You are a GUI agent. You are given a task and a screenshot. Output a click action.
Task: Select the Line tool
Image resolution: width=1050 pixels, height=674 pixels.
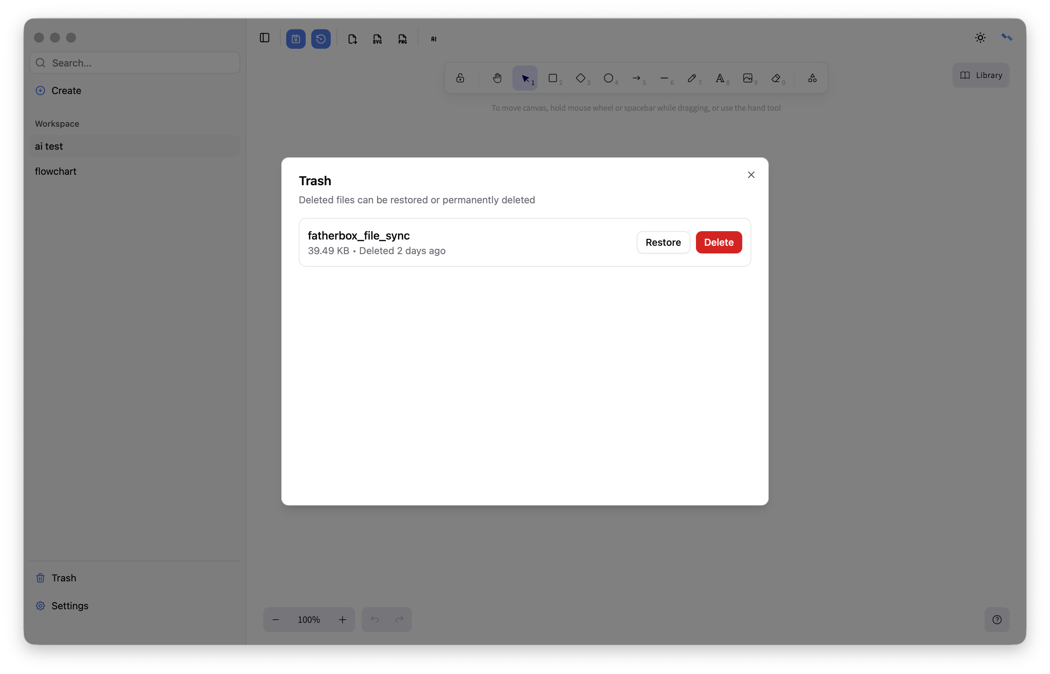click(665, 78)
